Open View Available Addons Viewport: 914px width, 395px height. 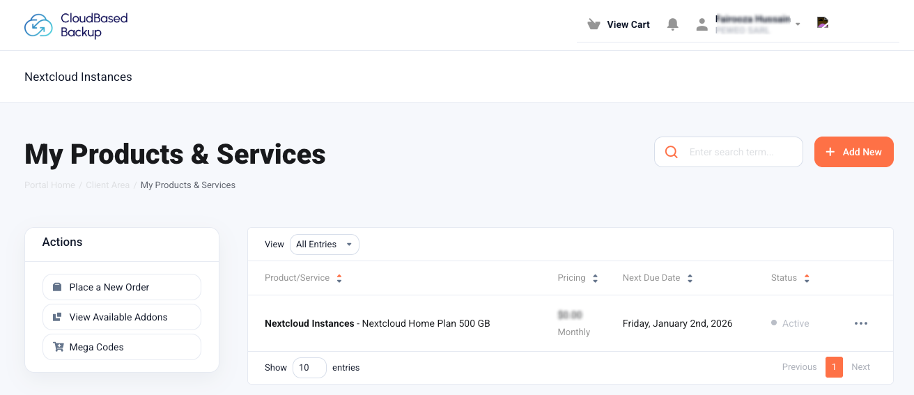(x=122, y=317)
